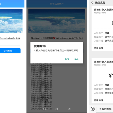Click log line 助力成功1.16

click(41, 68)
